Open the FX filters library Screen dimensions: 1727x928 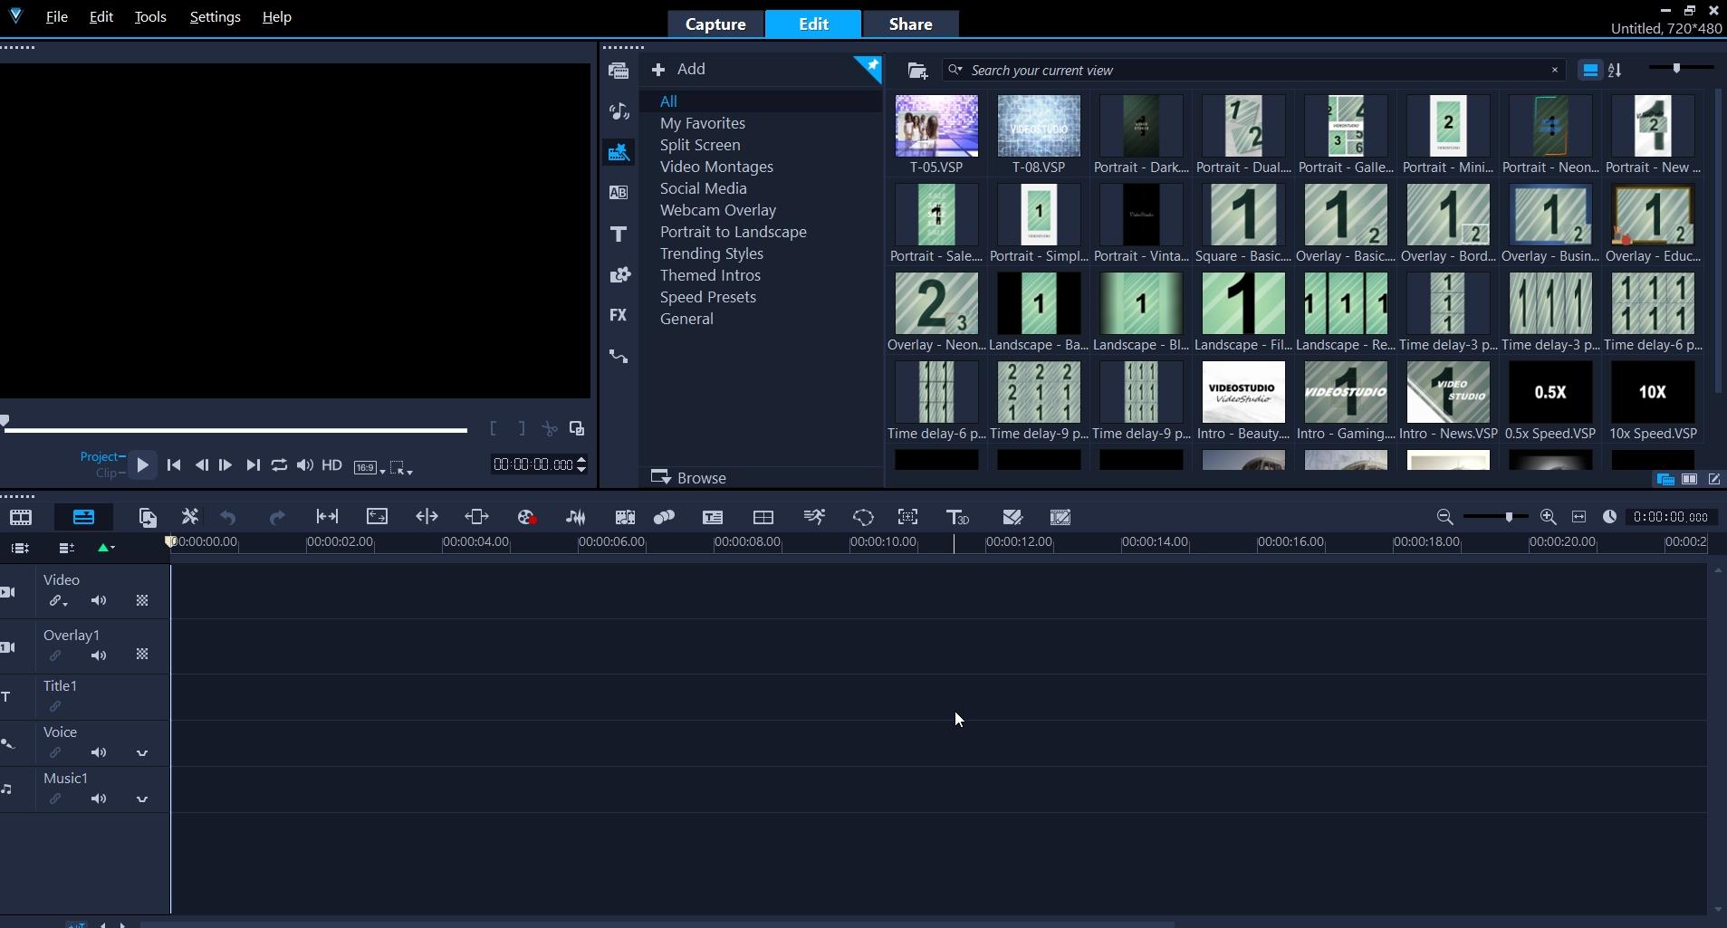pyautogui.click(x=619, y=315)
